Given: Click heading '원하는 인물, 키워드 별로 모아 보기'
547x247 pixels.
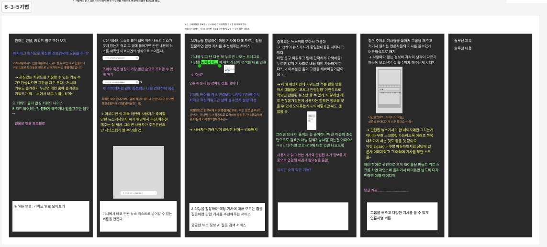Looking at the screenshot, I should pyautogui.click(x=40, y=41).
